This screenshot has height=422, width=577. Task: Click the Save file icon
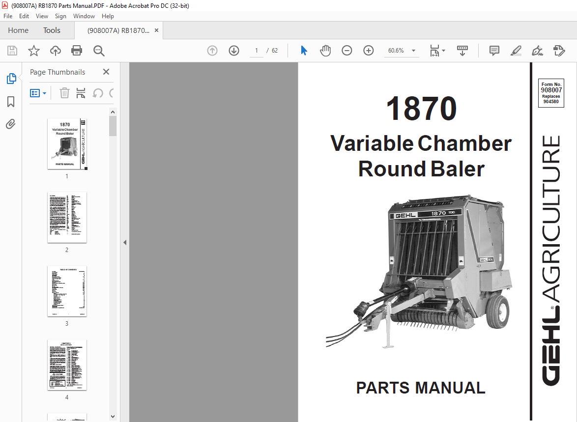tap(12, 51)
